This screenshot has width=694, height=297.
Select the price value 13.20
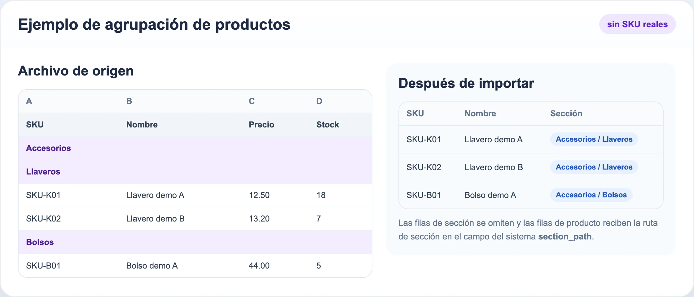(x=259, y=219)
